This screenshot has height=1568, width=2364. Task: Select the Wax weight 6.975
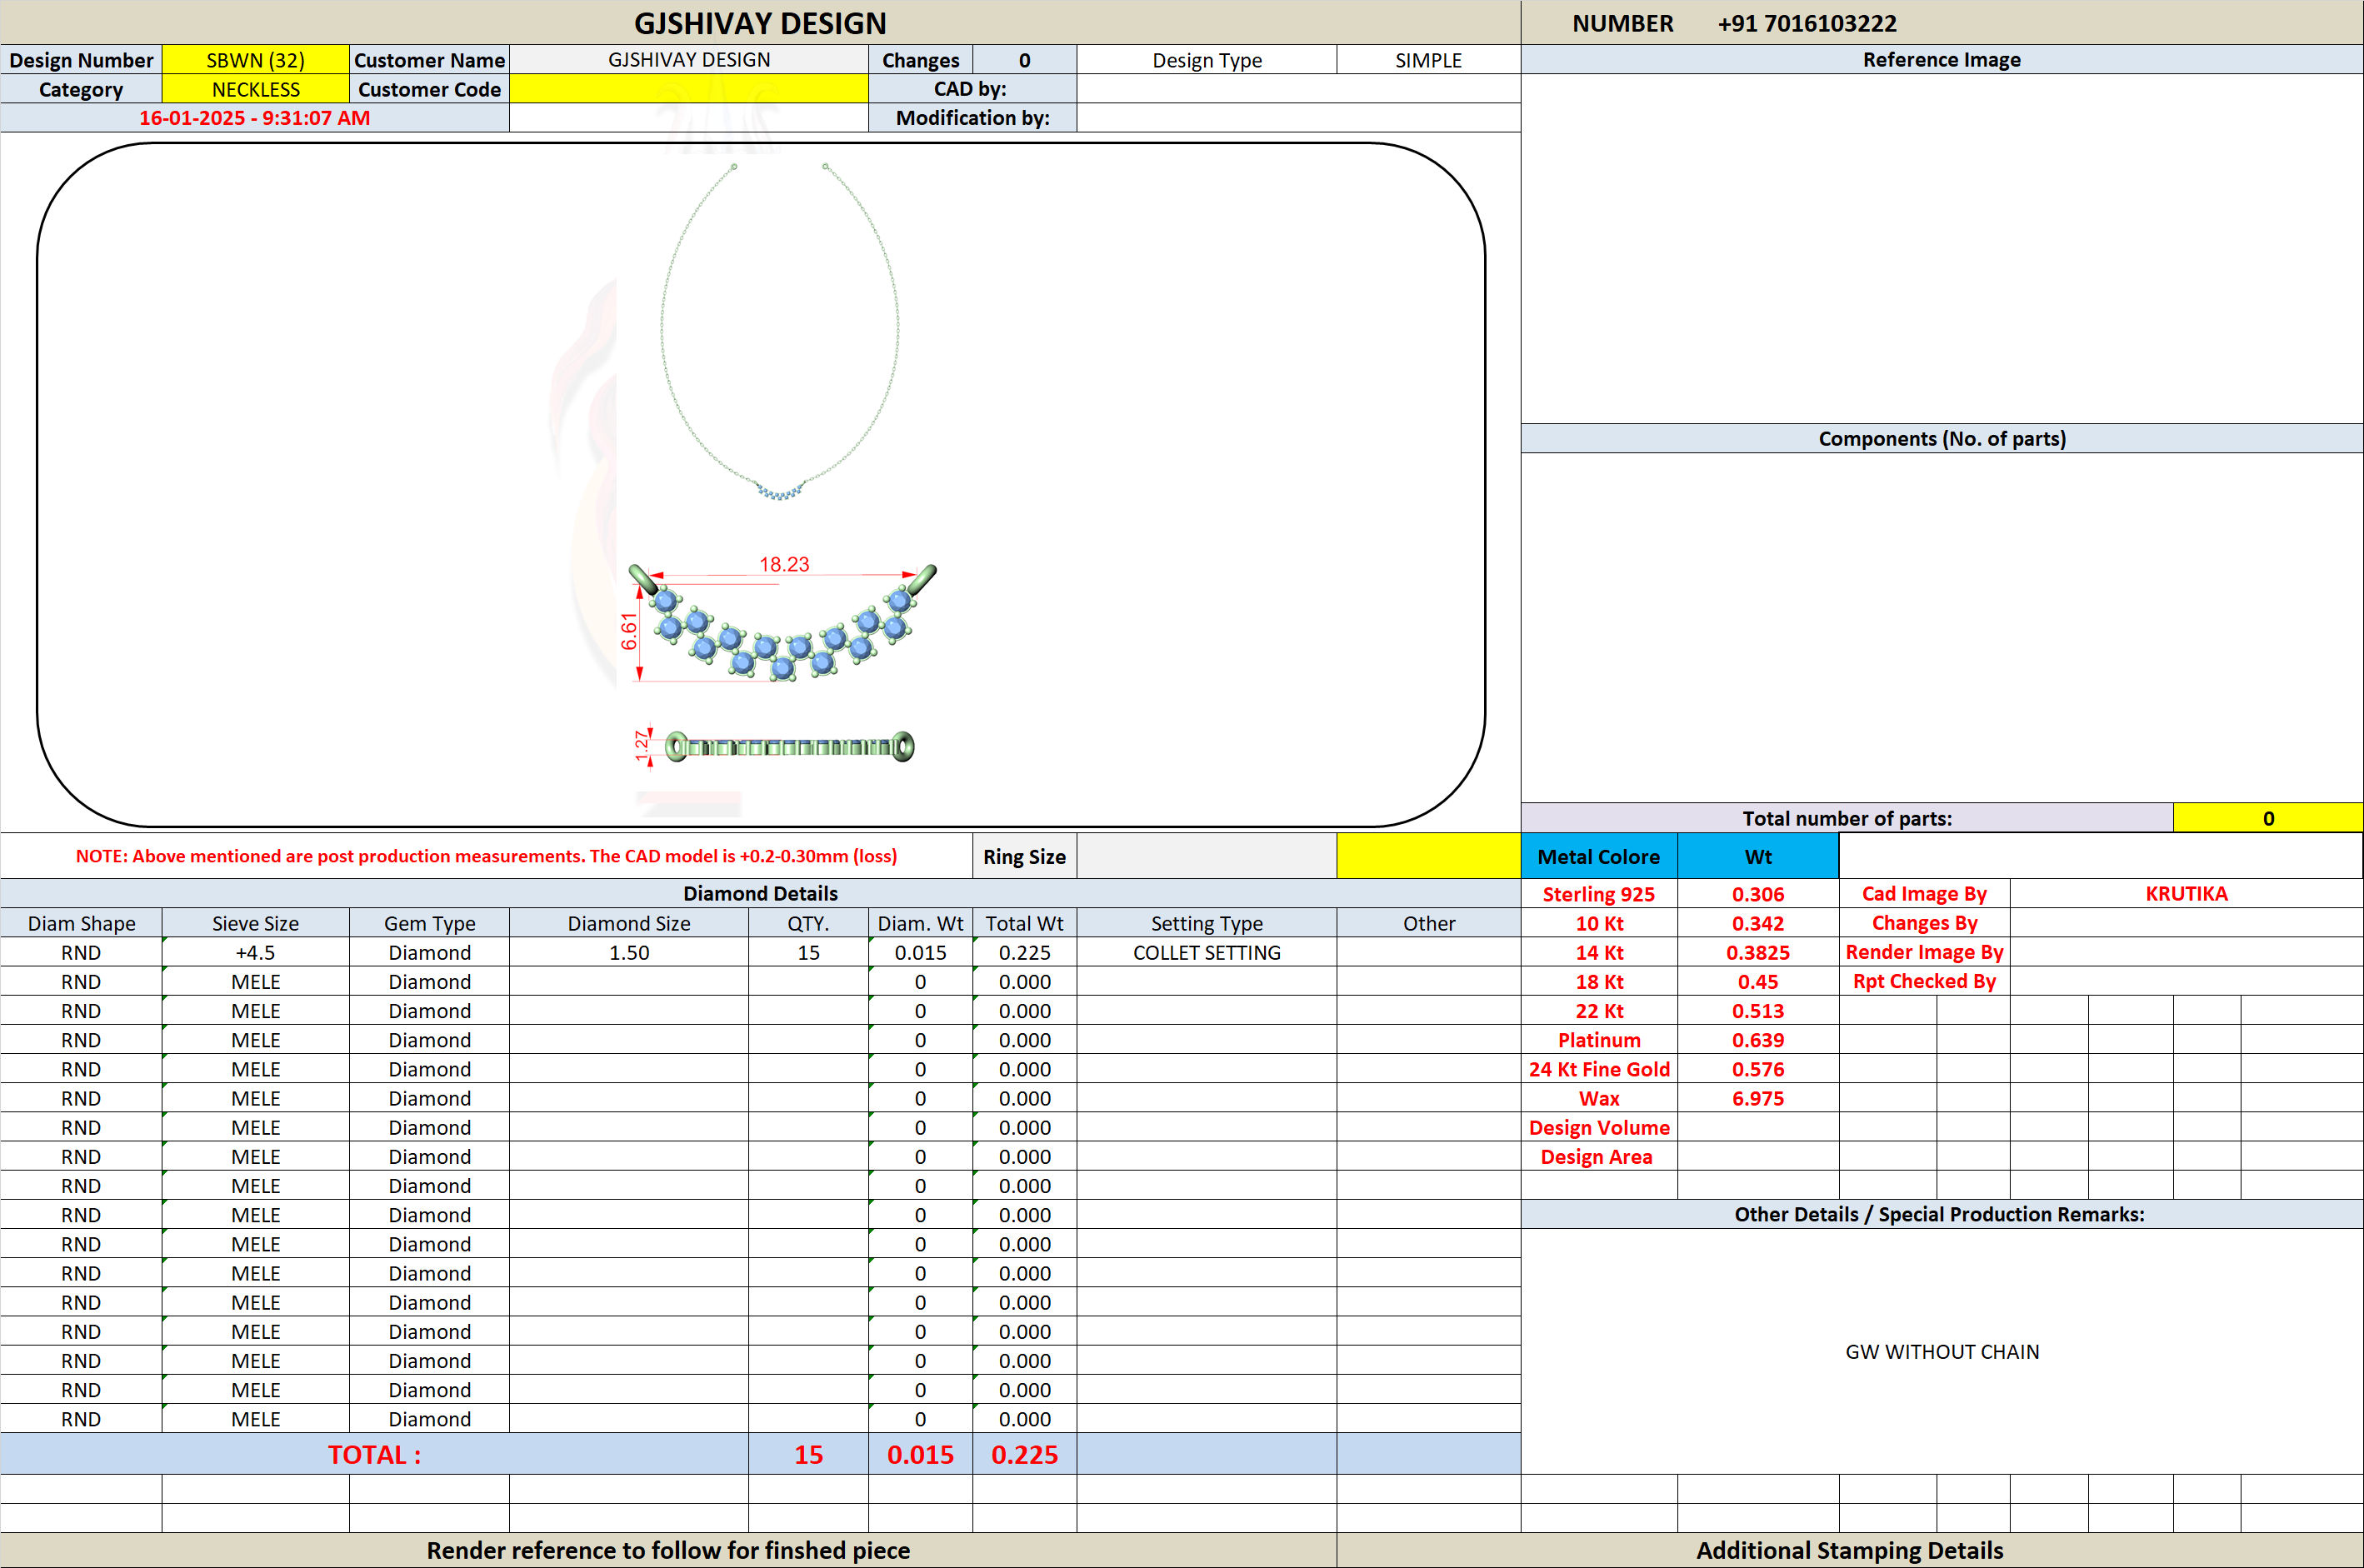click(1757, 1098)
